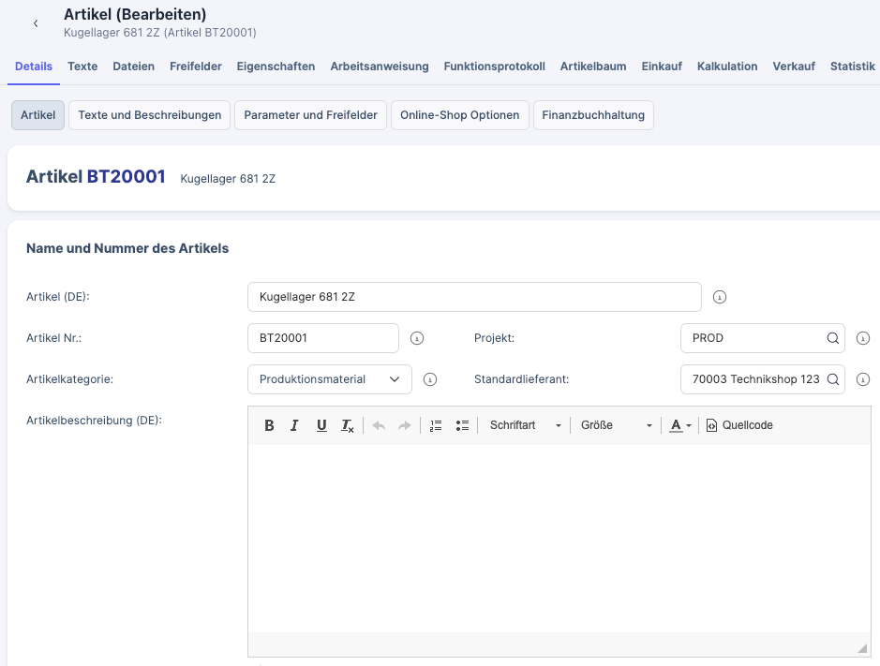The height and width of the screenshot is (666, 880).
Task: Switch to the Kalkulation tab
Action: (x=727, y=67)
